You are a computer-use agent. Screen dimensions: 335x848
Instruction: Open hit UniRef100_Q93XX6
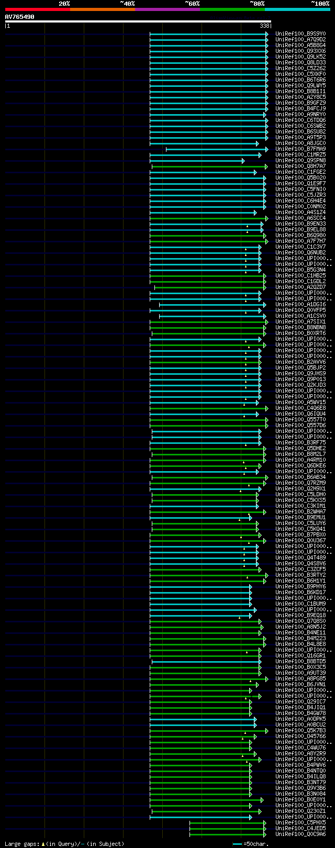(x=300, y=51)
